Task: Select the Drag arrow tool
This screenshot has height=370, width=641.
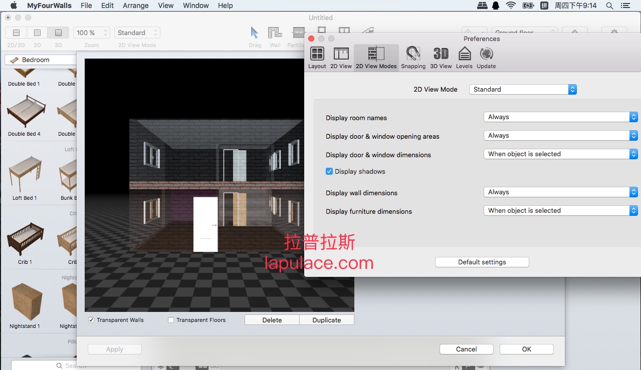Action: (255, 36)
